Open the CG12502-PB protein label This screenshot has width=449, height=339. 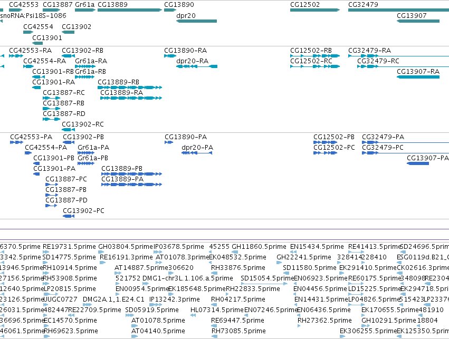[x=334, y=137]
